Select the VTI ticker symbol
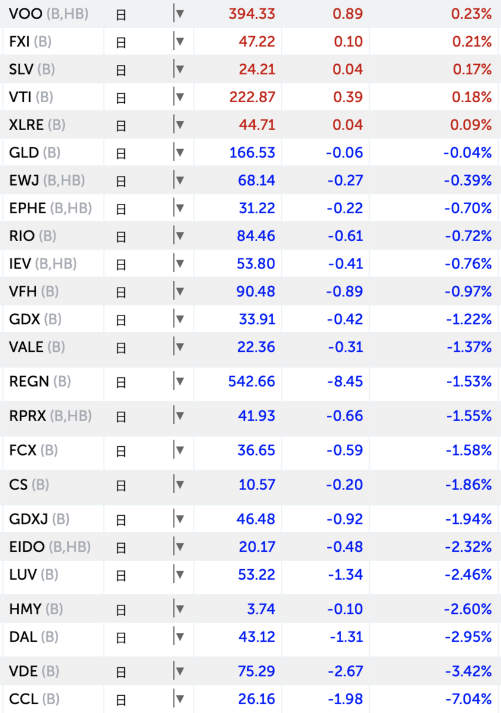The height and width of the screenshot is (713, 501). pos(18,97)
